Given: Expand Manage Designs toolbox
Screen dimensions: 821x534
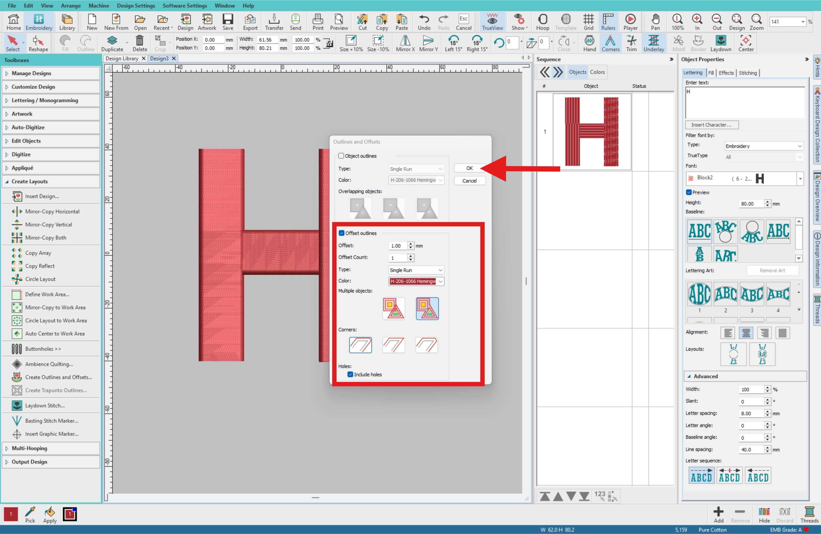Looking at the screenshot, I should point(51,73).
